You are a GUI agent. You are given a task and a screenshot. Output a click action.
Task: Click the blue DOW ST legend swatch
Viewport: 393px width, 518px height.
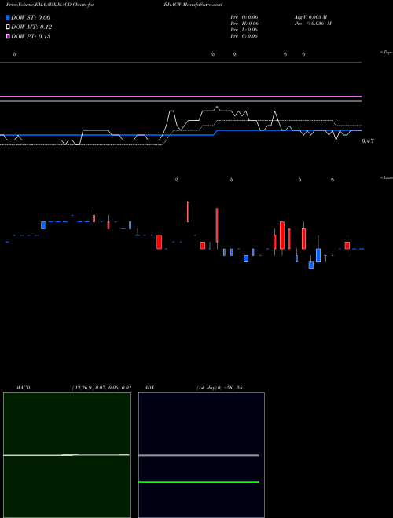click(x=9, y=17)
